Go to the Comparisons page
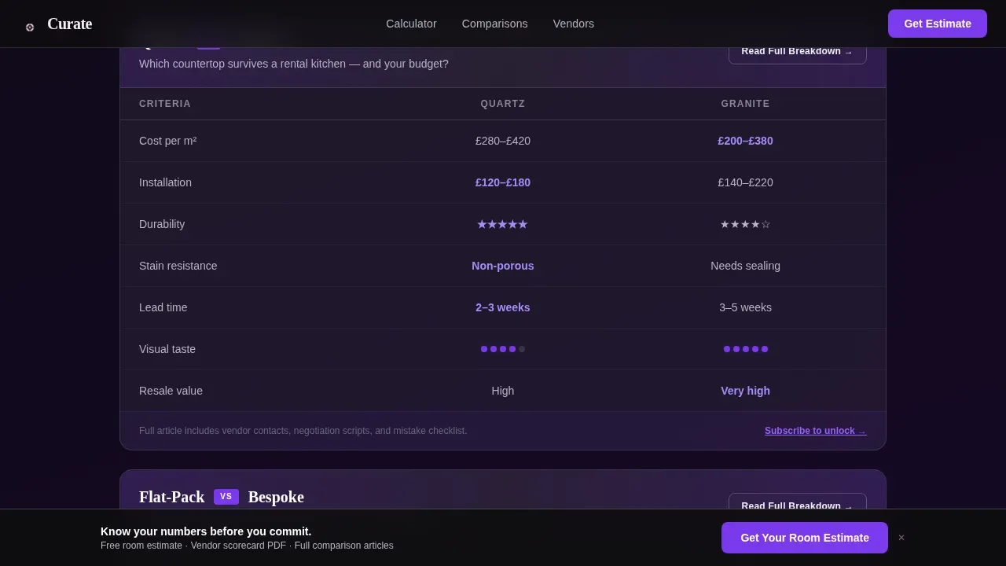Image resolution: width=1006 pixels, height=566 pixels. [494, 24]
